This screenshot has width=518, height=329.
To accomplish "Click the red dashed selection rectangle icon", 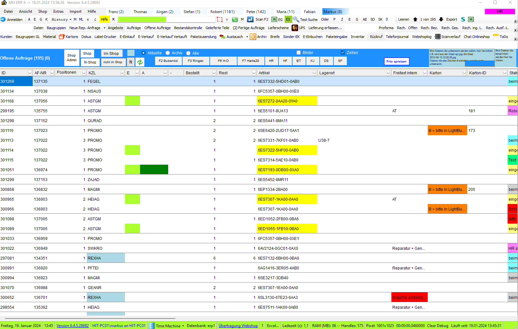I will click(220, 19).
